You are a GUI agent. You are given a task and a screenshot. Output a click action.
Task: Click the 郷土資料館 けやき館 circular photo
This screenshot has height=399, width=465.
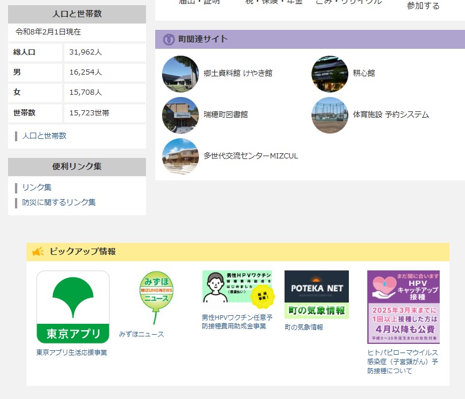180,73
